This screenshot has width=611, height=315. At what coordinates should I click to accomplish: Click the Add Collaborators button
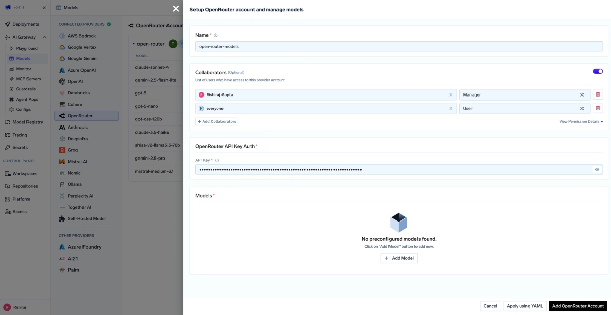[217, 122]
